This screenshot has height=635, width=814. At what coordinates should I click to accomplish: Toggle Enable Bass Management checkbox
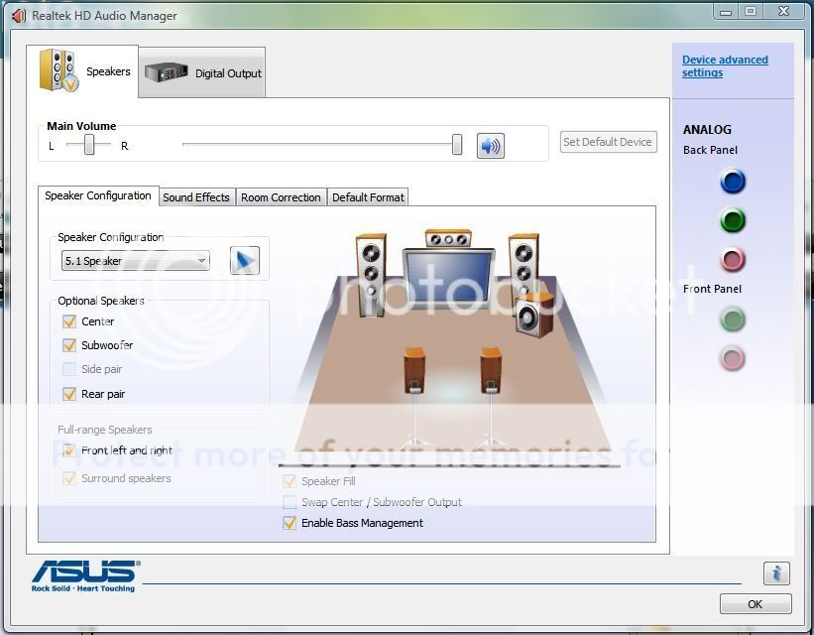[290, 523]
